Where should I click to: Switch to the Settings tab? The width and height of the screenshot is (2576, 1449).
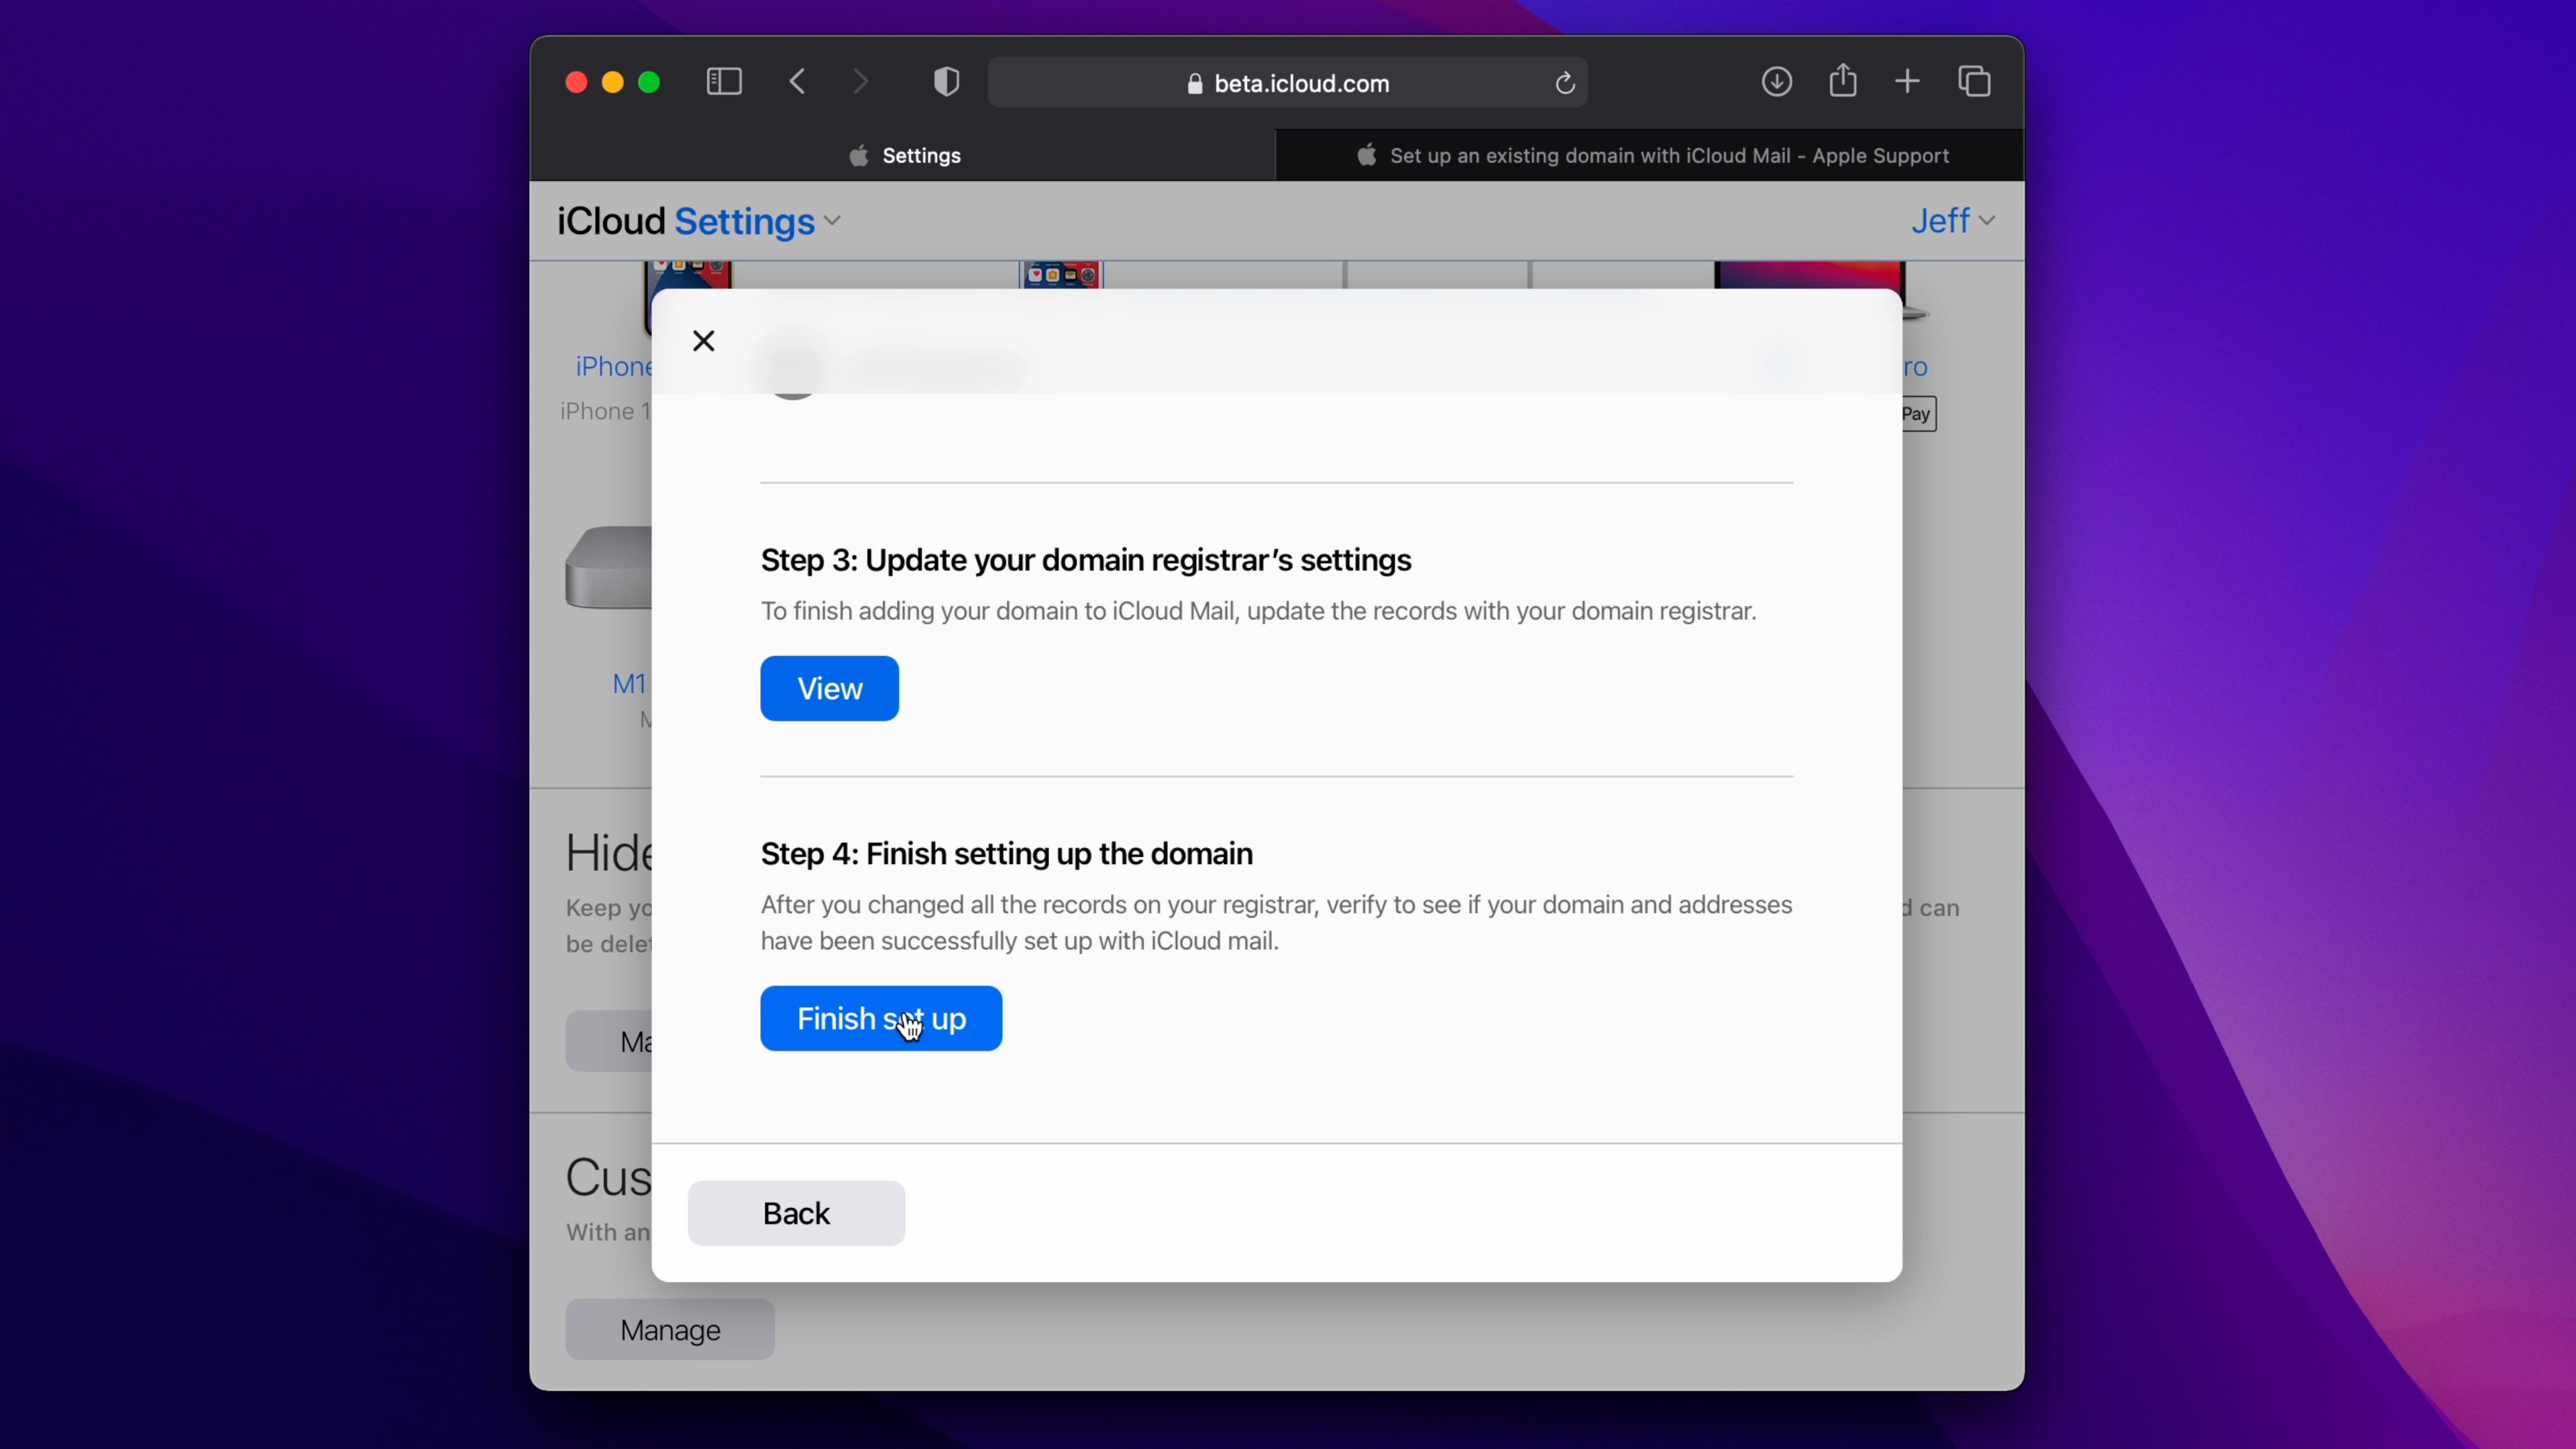click(904, 156)
